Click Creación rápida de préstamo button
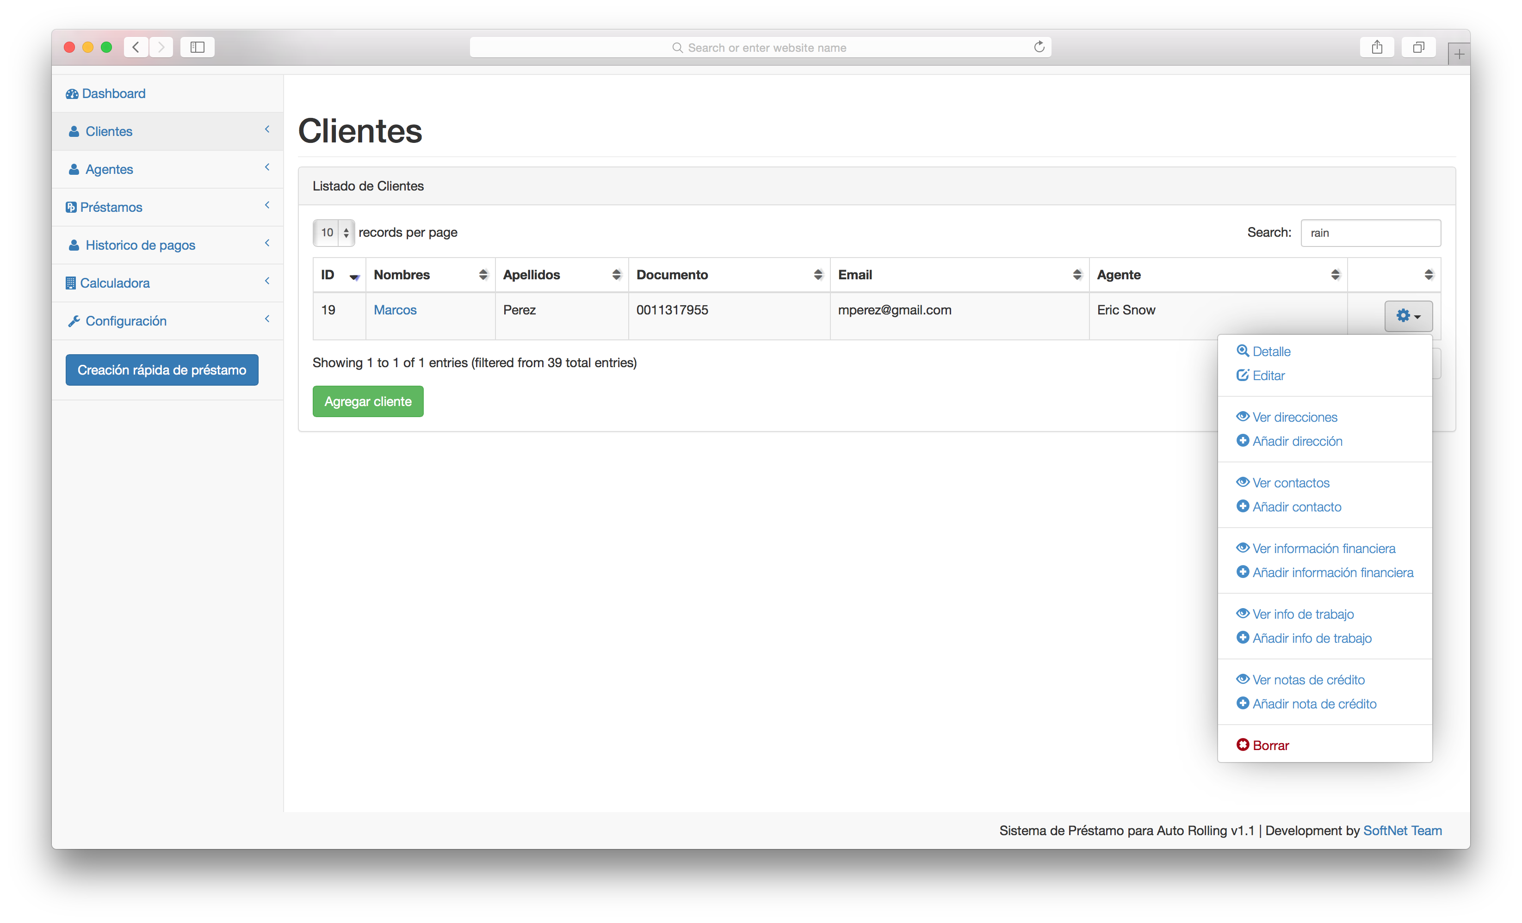 click(162, 370)
